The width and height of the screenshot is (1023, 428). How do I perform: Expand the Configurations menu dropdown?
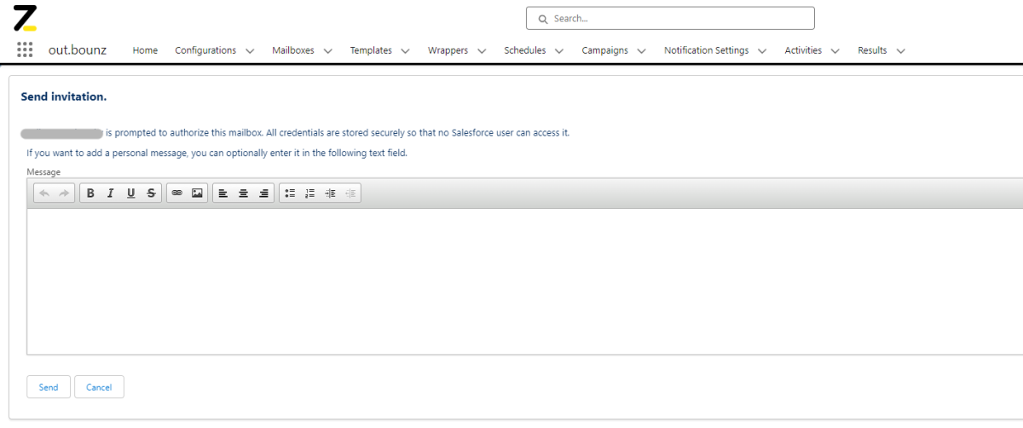click(x=250, y=51)
